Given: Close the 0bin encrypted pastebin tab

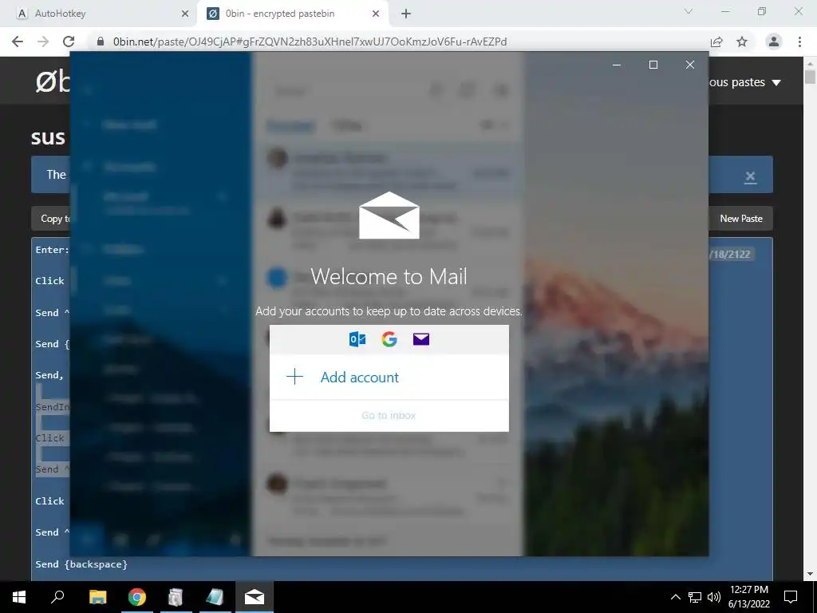Looking at the screenshot, I should click(x=376, y=14).
